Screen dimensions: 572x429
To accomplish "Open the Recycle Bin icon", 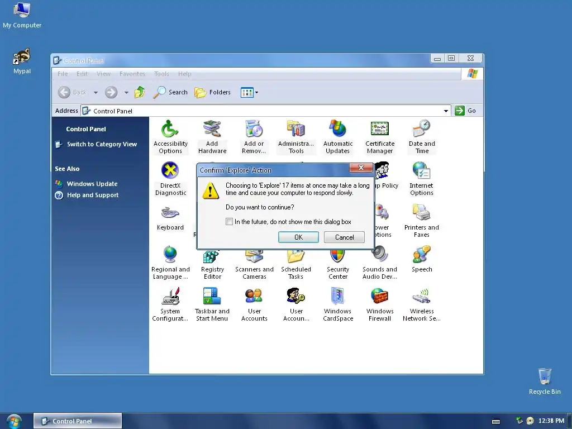I will point(545,381).
